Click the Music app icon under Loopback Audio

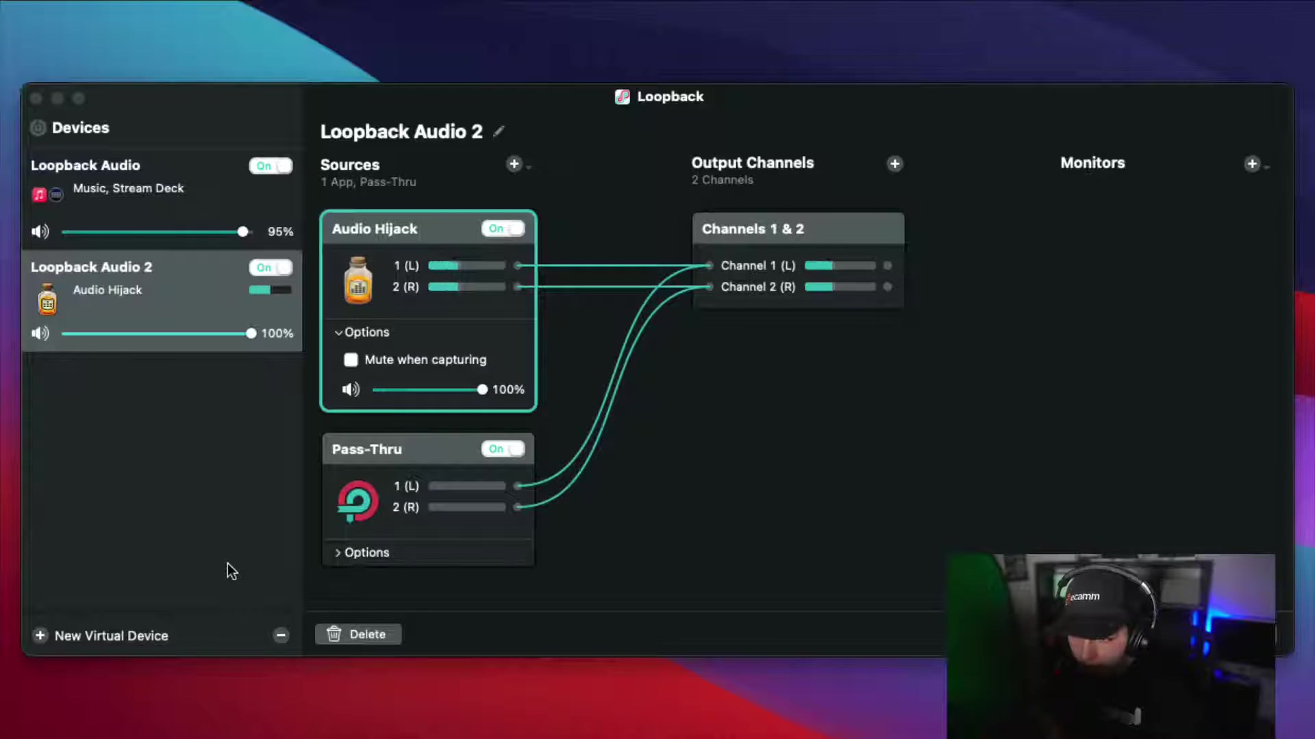point(39,195)
